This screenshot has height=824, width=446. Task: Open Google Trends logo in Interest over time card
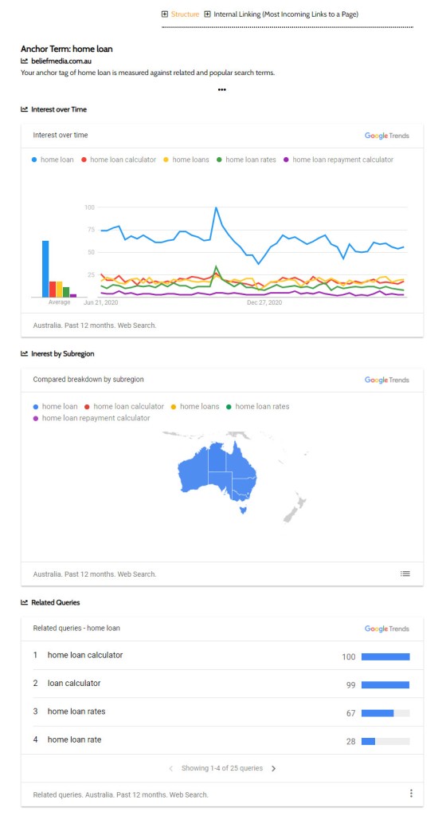[x=387, y=136]
